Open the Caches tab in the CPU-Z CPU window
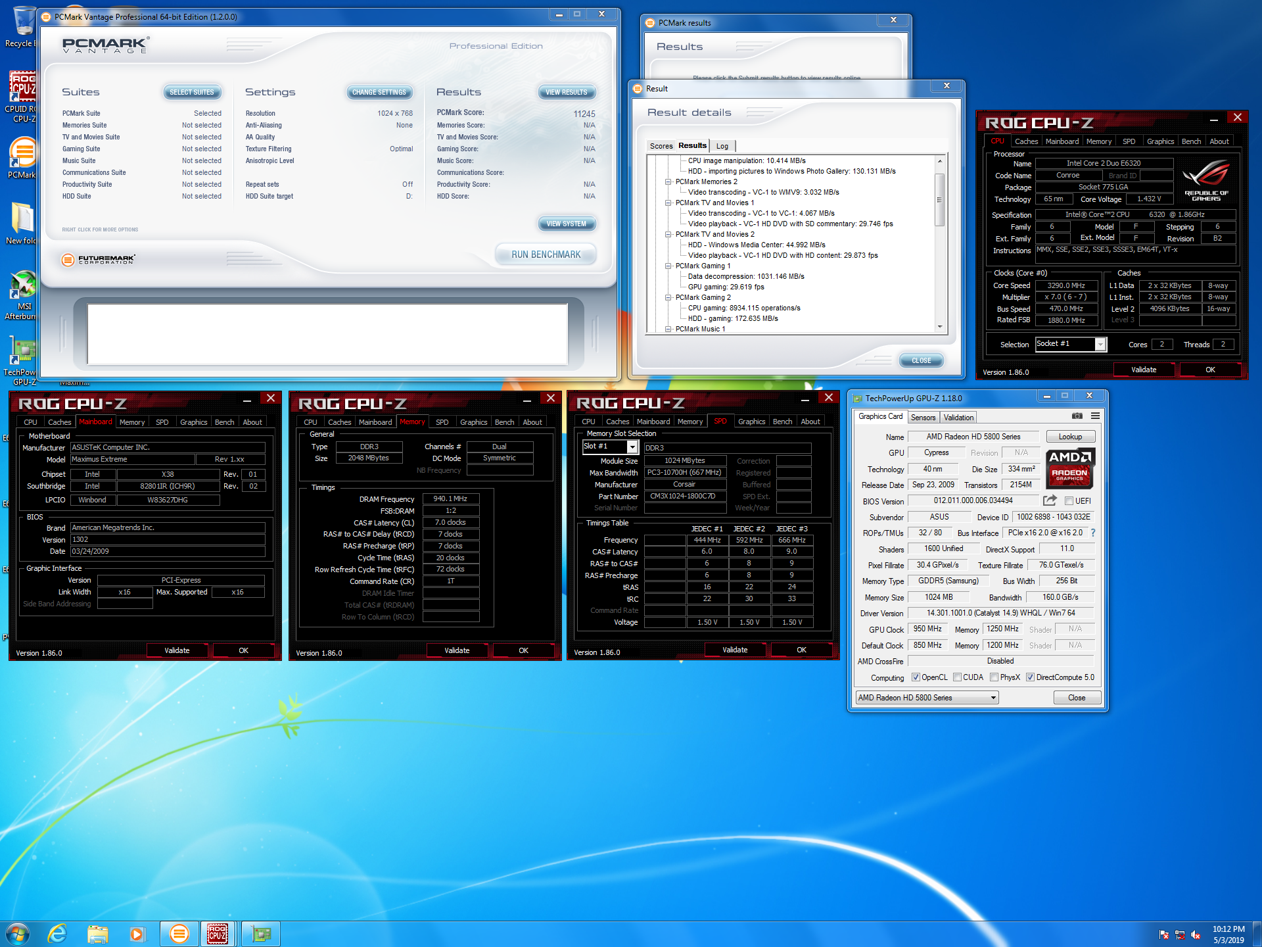 1026,141
